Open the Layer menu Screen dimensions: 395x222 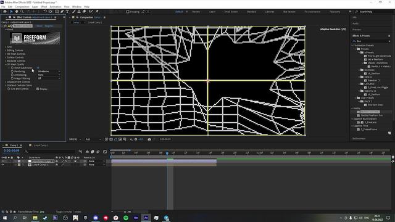click(x=35, y=7)
